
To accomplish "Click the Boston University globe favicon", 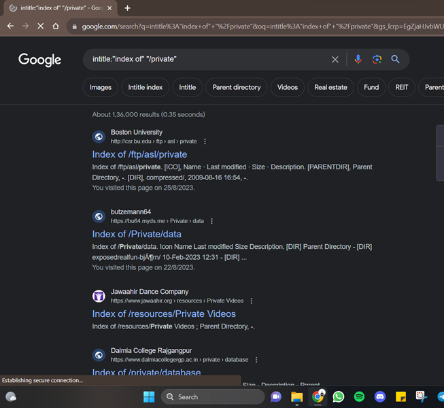I will coord(99,137).
